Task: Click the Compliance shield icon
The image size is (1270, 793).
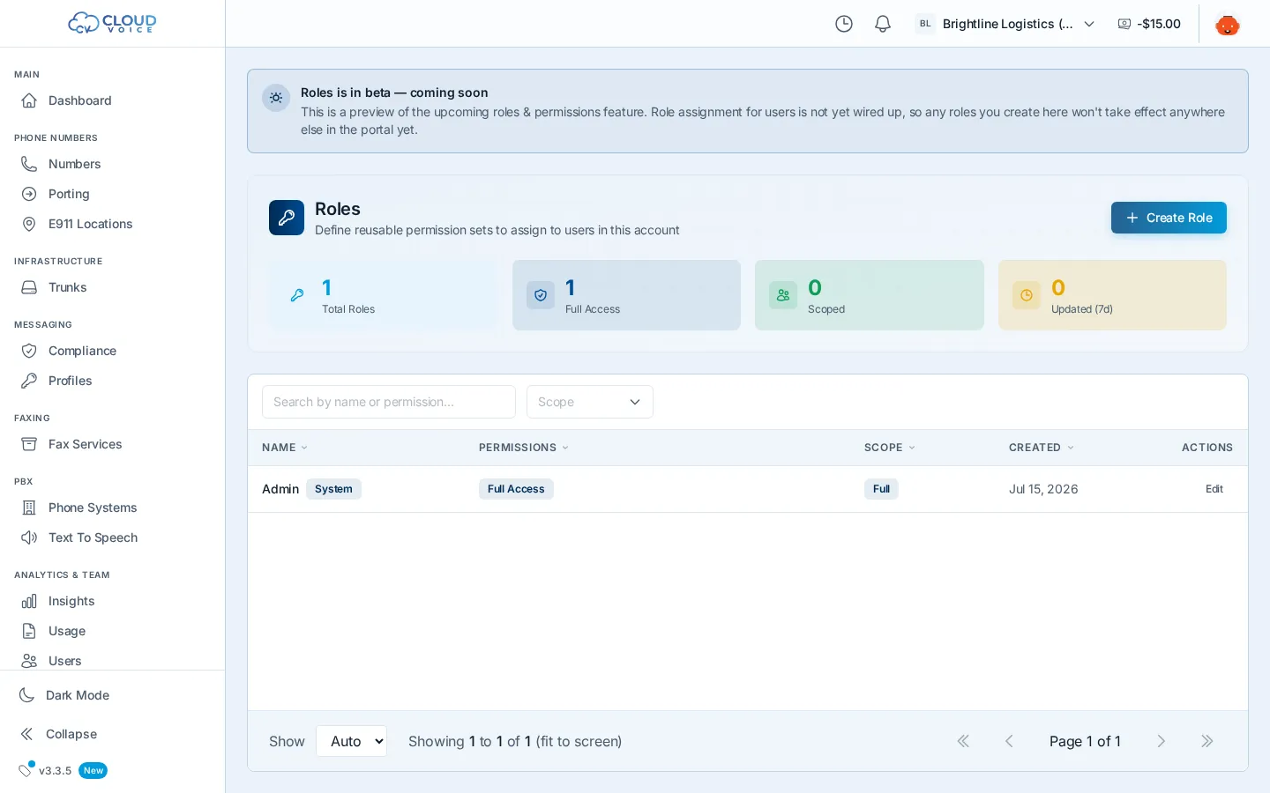Action: [x=29, y=351]
